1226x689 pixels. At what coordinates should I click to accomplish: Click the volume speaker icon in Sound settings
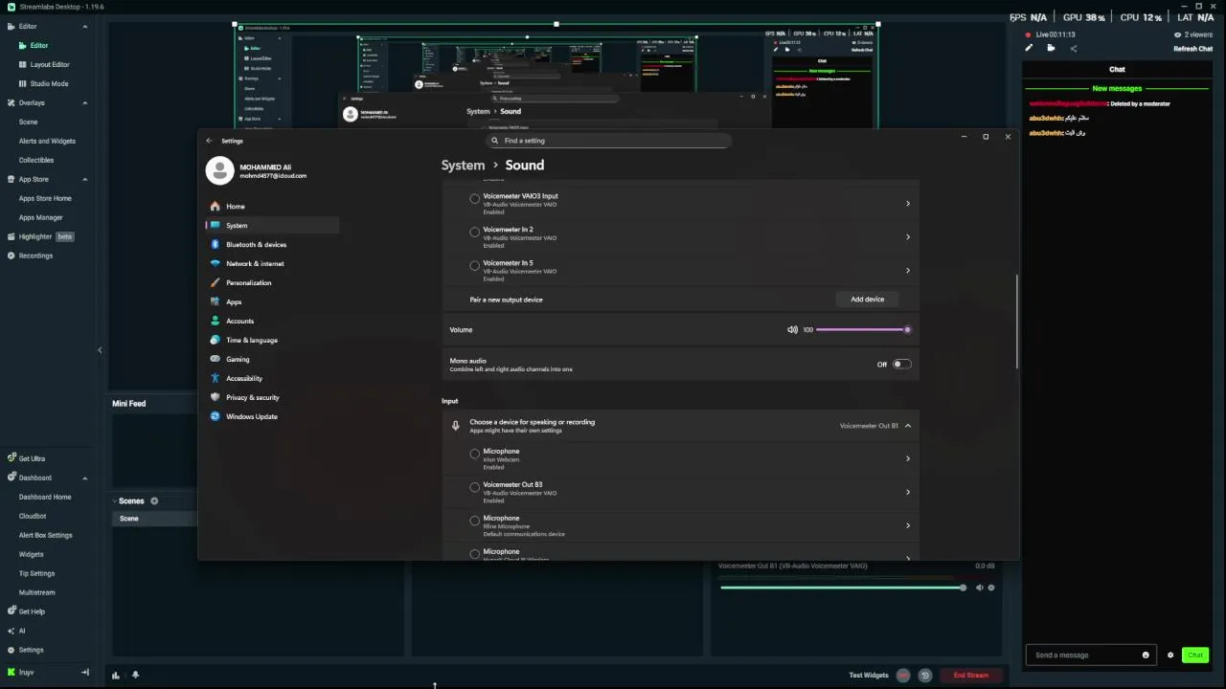click(792, 329)
